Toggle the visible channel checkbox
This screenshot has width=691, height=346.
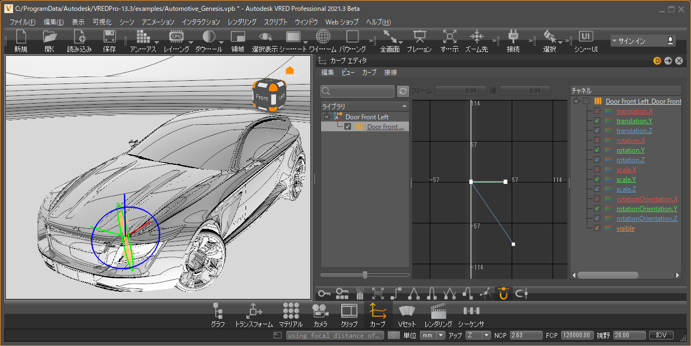(597, 228)
